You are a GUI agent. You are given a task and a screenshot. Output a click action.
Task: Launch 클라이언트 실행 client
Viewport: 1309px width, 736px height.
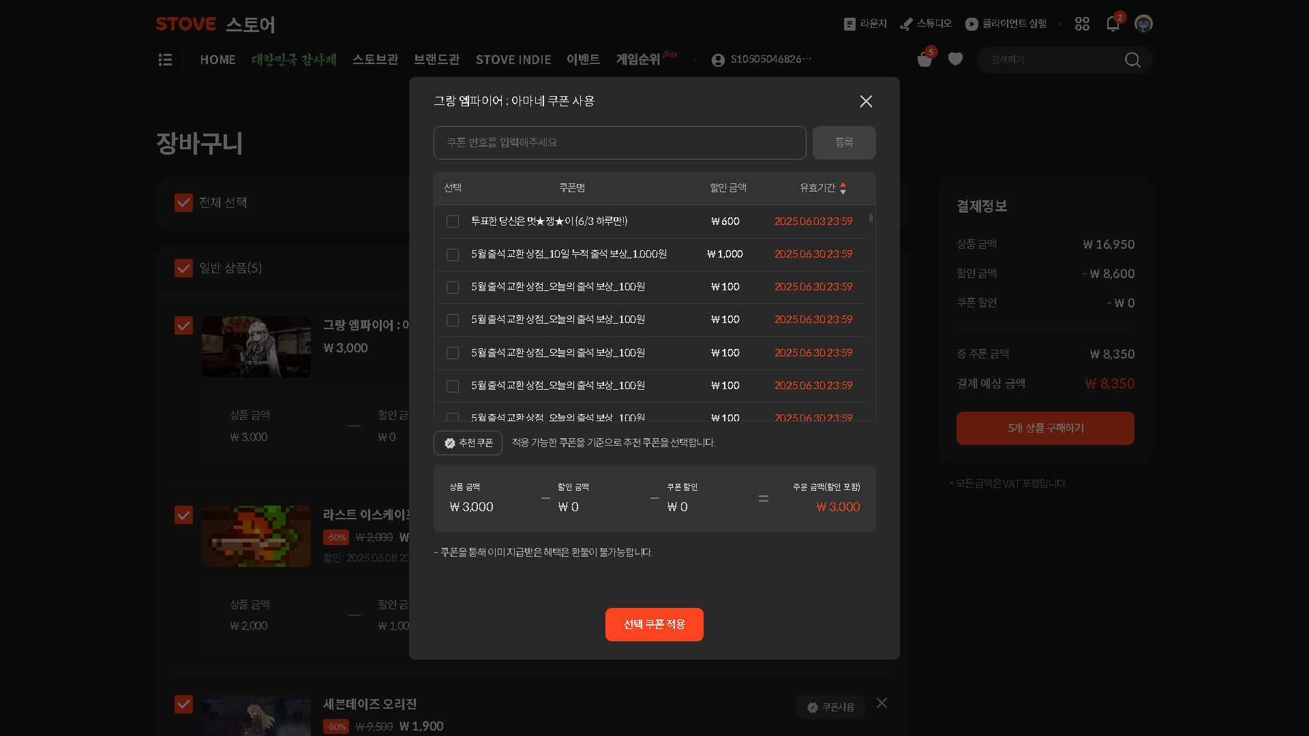[x=1006, y=24]
